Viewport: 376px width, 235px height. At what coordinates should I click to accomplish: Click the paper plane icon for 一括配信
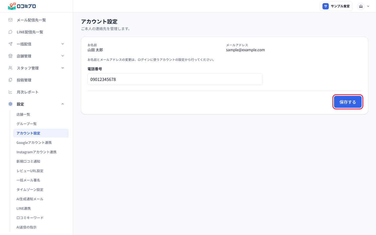pos(10,44)
